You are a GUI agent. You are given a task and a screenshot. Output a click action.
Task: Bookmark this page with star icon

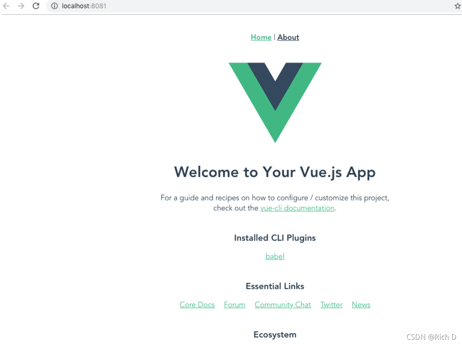click(x=457, y=6)
